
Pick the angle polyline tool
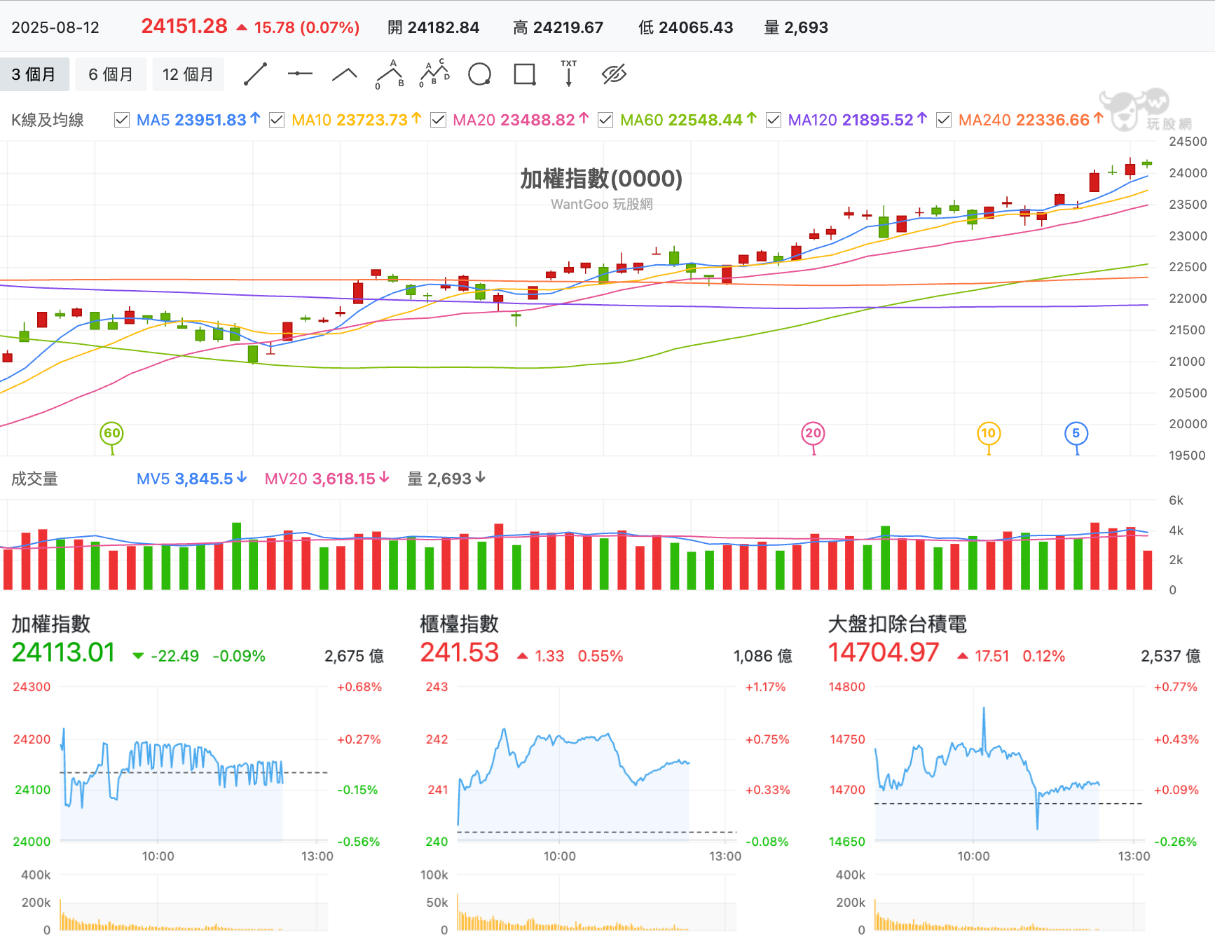coord(345,74)
